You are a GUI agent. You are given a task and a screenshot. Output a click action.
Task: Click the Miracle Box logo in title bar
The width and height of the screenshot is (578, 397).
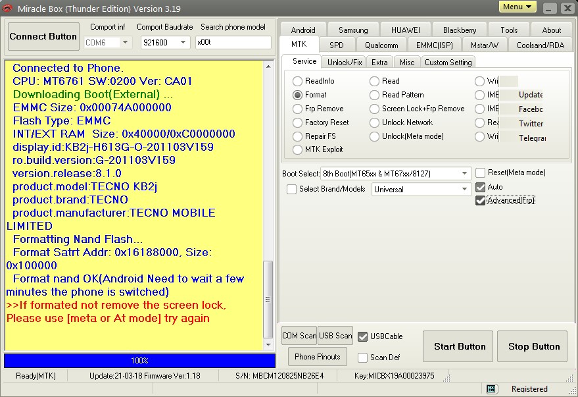coord(9,8)
